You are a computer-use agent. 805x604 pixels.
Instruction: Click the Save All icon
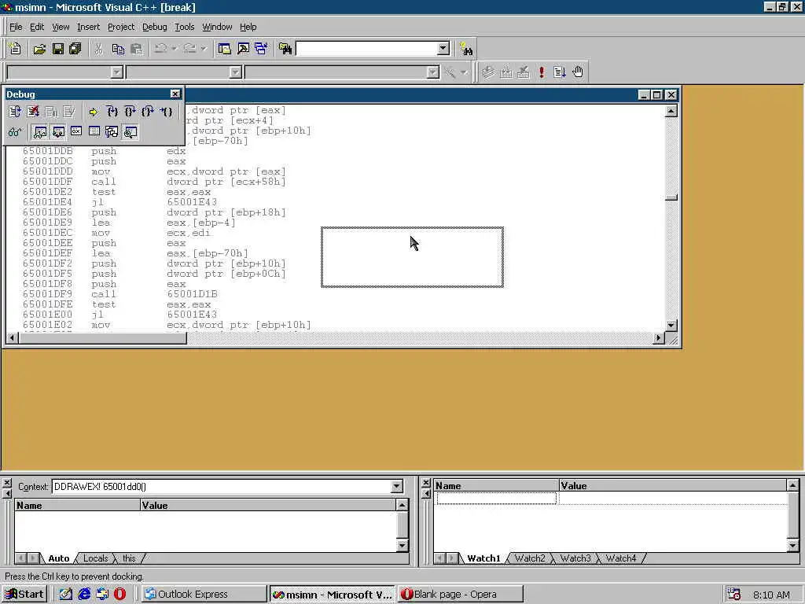(x=75, y=49)
